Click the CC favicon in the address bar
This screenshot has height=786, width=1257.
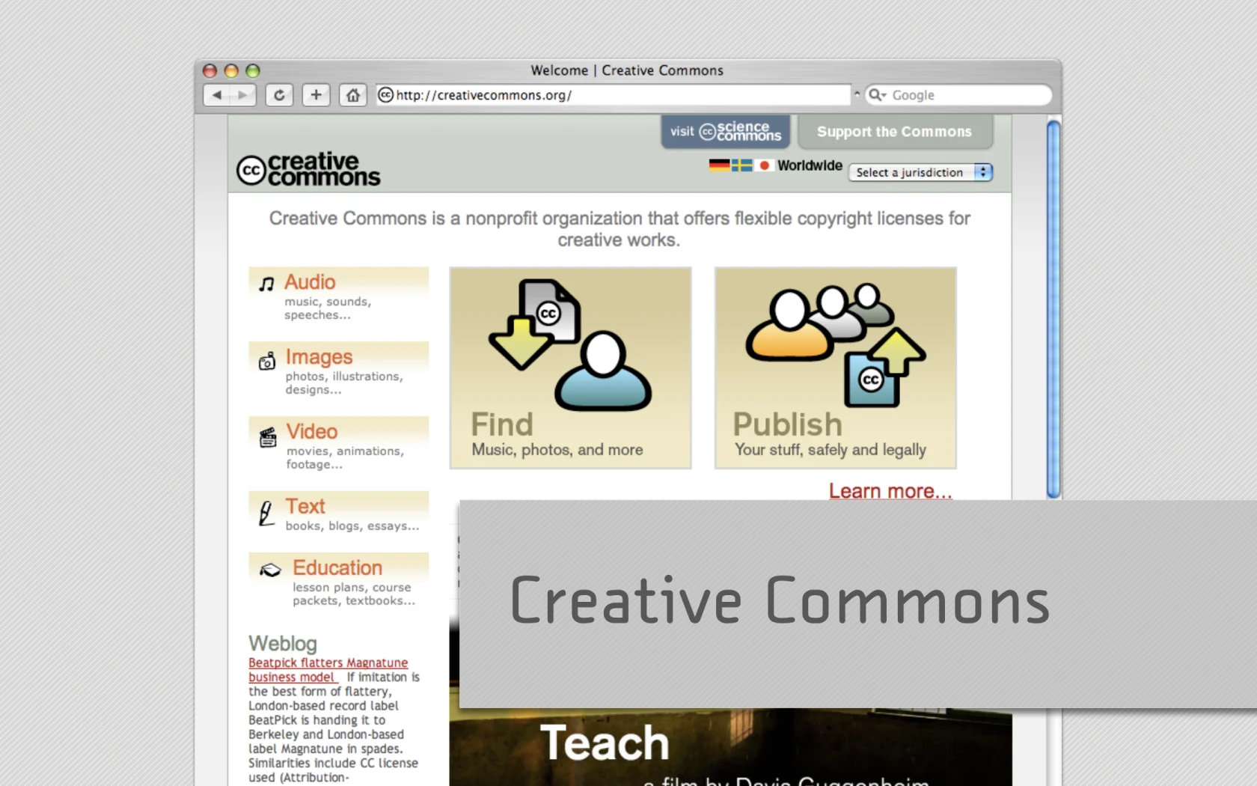pos(386,95)
